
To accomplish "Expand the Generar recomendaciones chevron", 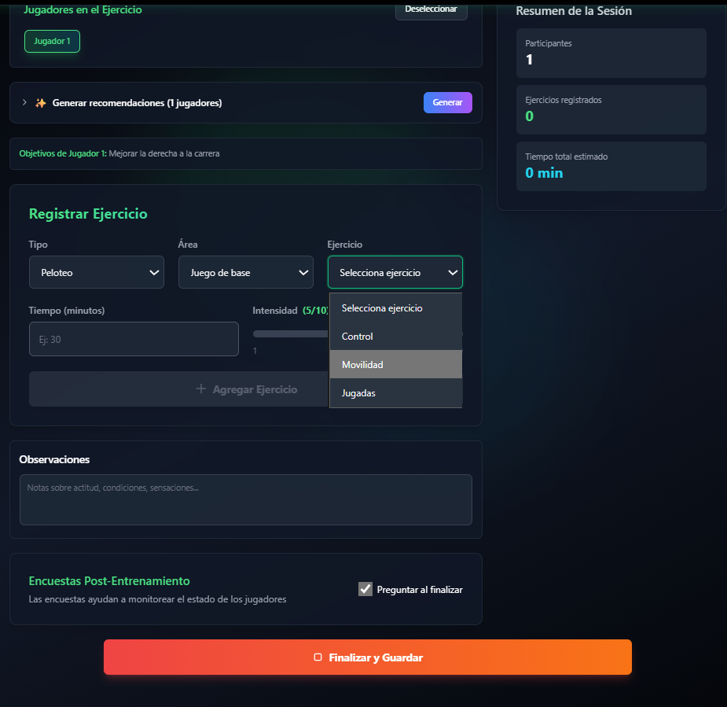I will point(24,103).
